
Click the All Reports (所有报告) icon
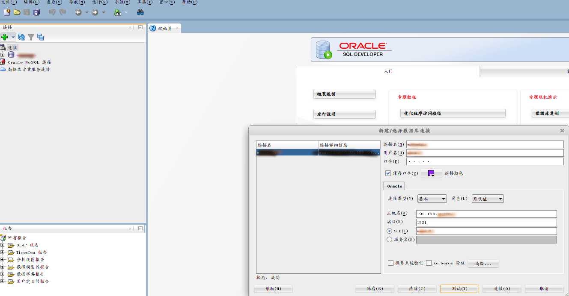coord(3,237)
